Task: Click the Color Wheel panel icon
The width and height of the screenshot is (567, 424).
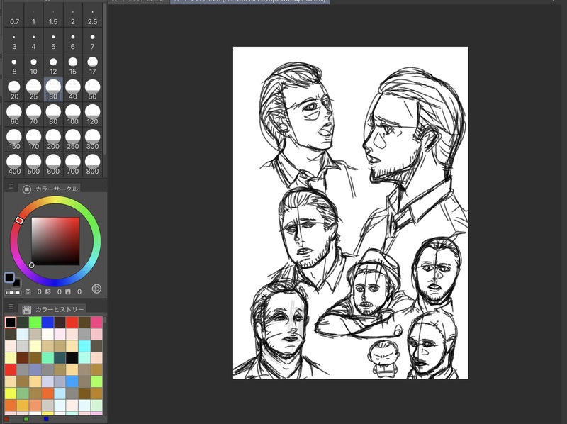Action: coord(27,189)
